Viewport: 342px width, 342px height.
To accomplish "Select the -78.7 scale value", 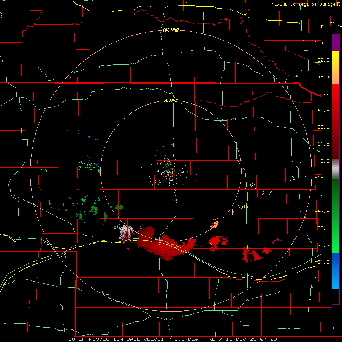I will click(x=322, y=245).
